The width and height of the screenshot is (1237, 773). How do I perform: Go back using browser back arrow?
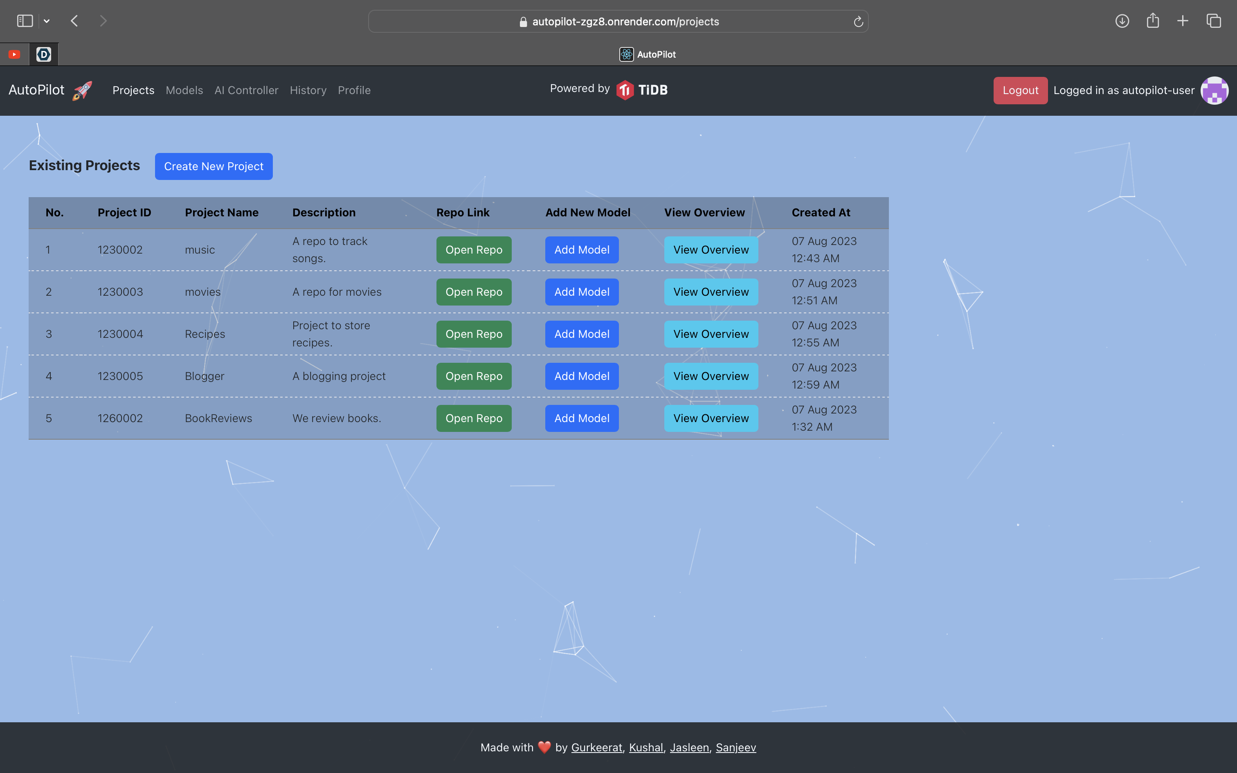[74, 21]
